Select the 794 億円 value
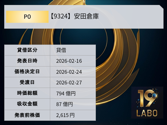Screen dimensions: 167x125 [x=66, y=94]
